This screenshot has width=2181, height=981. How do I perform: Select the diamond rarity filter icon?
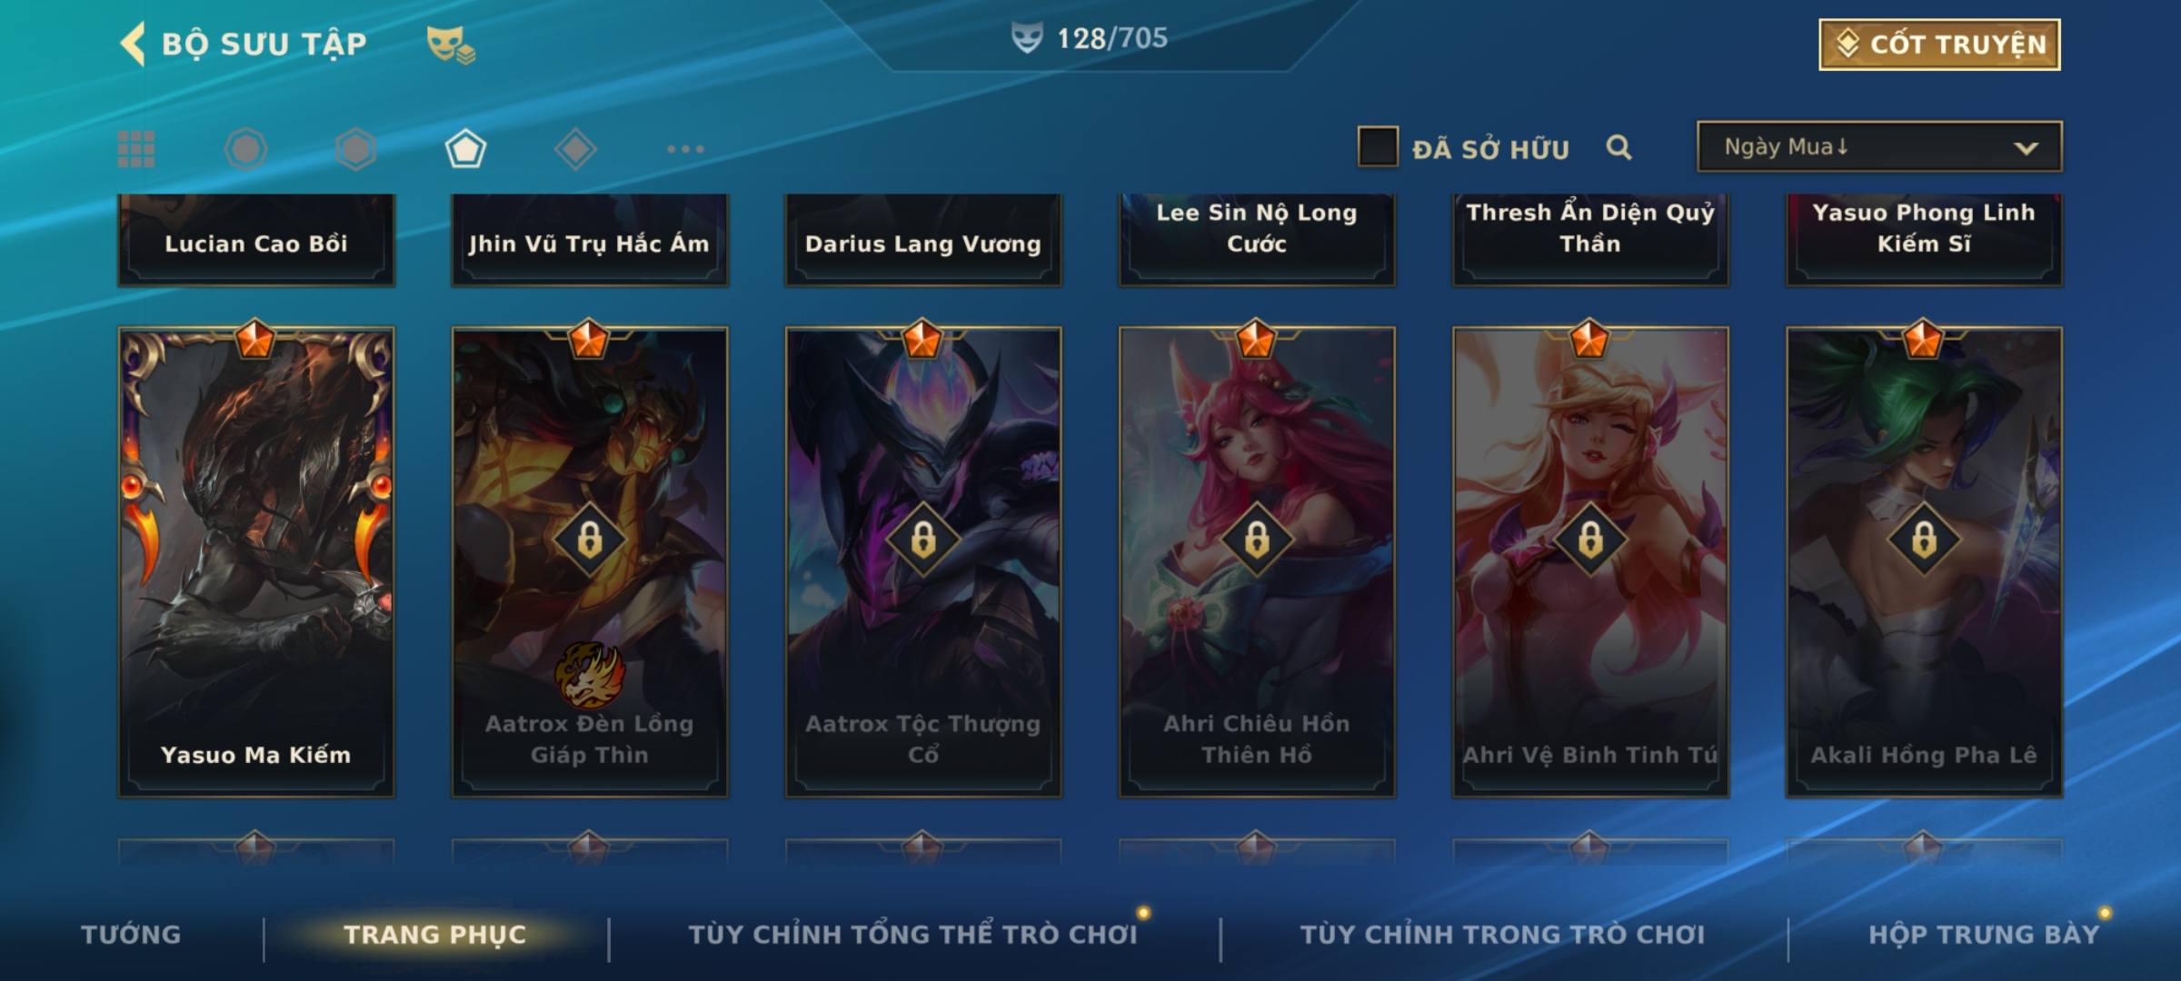pyautogui.click(x=575, y=149)
